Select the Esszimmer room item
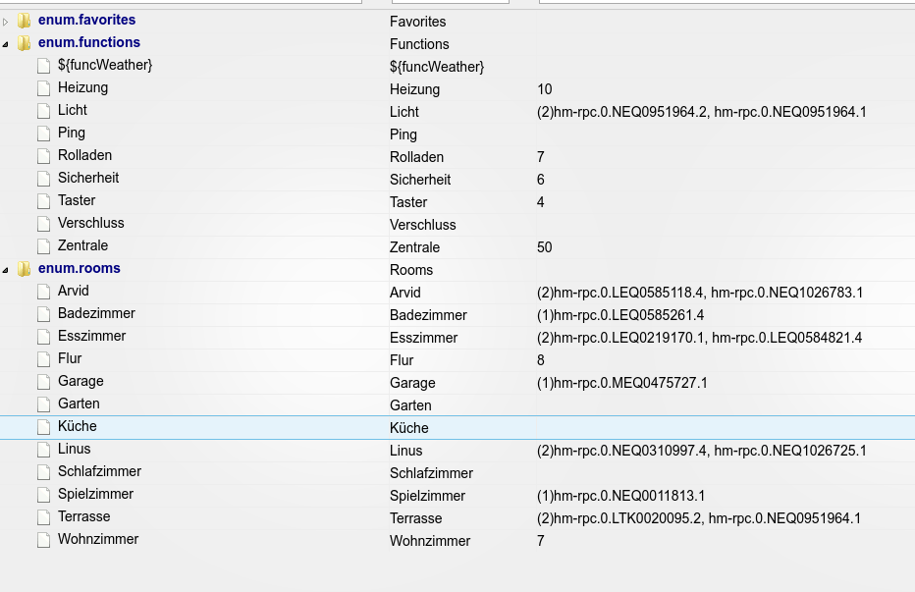Image resolution: width=915 pixels, height=592 pixels. [91, 337]
